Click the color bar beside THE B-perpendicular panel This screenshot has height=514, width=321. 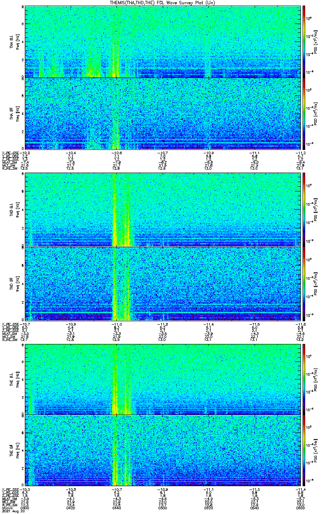pos(304,379)
